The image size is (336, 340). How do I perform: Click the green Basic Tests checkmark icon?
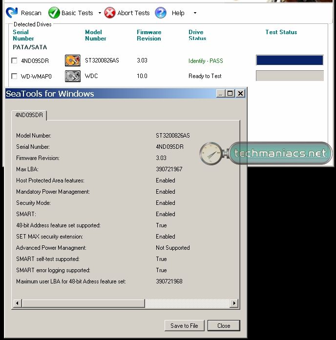(x=54, y=13)
